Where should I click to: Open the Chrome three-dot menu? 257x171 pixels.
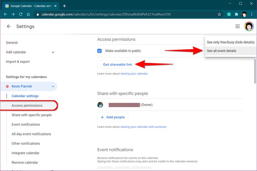[x=252, y=14]
